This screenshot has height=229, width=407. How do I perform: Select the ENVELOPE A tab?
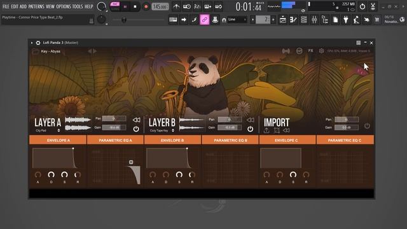tap(58, 140)
